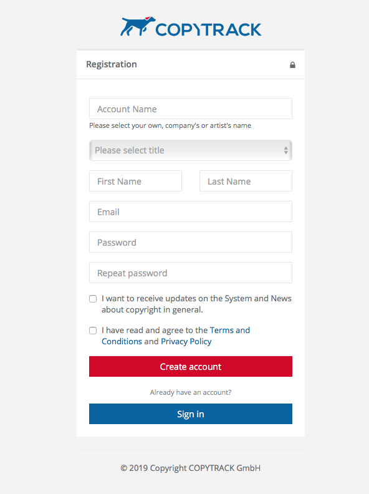Click the COPYTRACK wordmark text
Image resolution: width=369 pixels, height=494 pixels.
[x=208, y=29]
